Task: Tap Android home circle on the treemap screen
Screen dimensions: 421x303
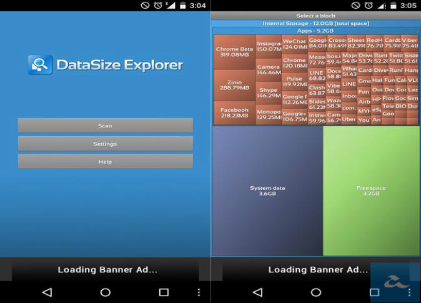Action: (315, 292)
